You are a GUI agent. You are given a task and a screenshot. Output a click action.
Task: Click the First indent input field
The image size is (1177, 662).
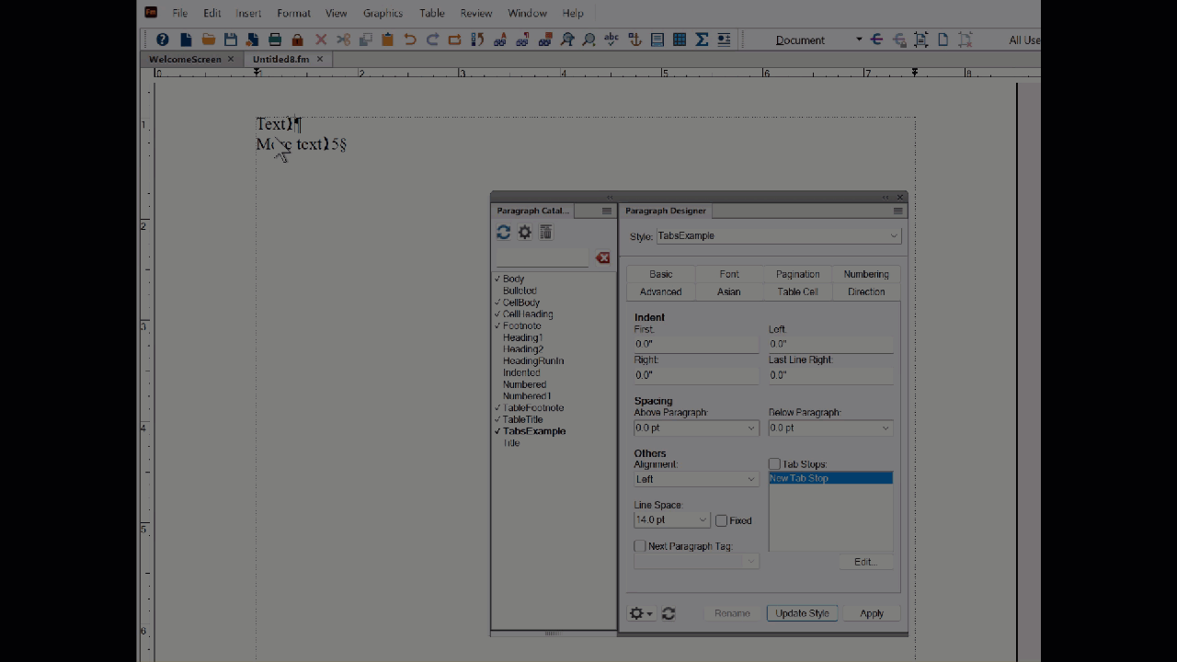[695, 344]
